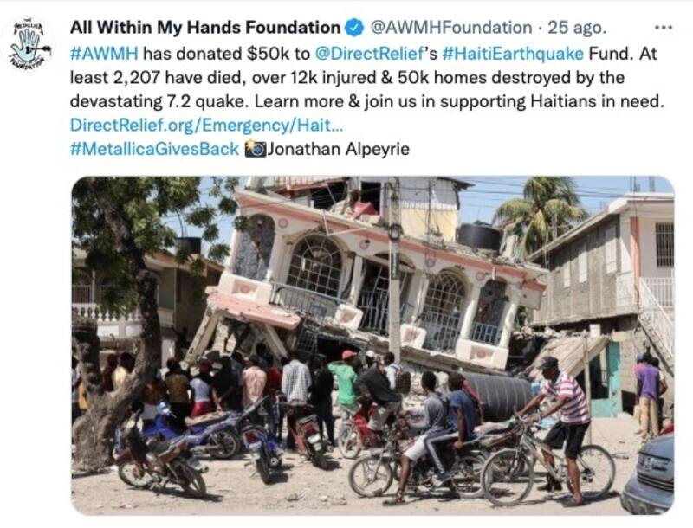Click the All Within My Hands Foundation name
The height and width of the screenshot is (528, 693).
(205, 28)
